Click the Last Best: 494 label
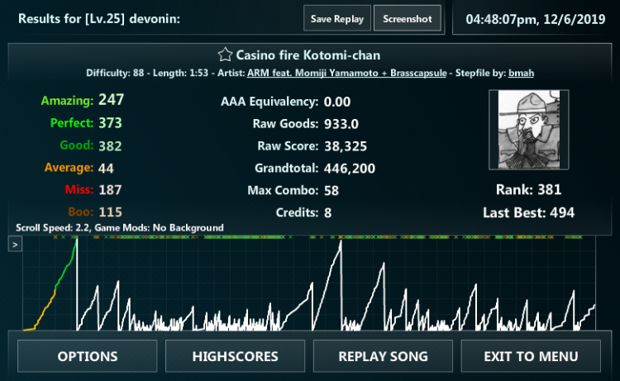Viewport: 620px width, 381px height. tap(528, 212)
